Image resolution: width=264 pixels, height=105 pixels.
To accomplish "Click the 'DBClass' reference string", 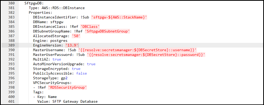I will 90,27.
